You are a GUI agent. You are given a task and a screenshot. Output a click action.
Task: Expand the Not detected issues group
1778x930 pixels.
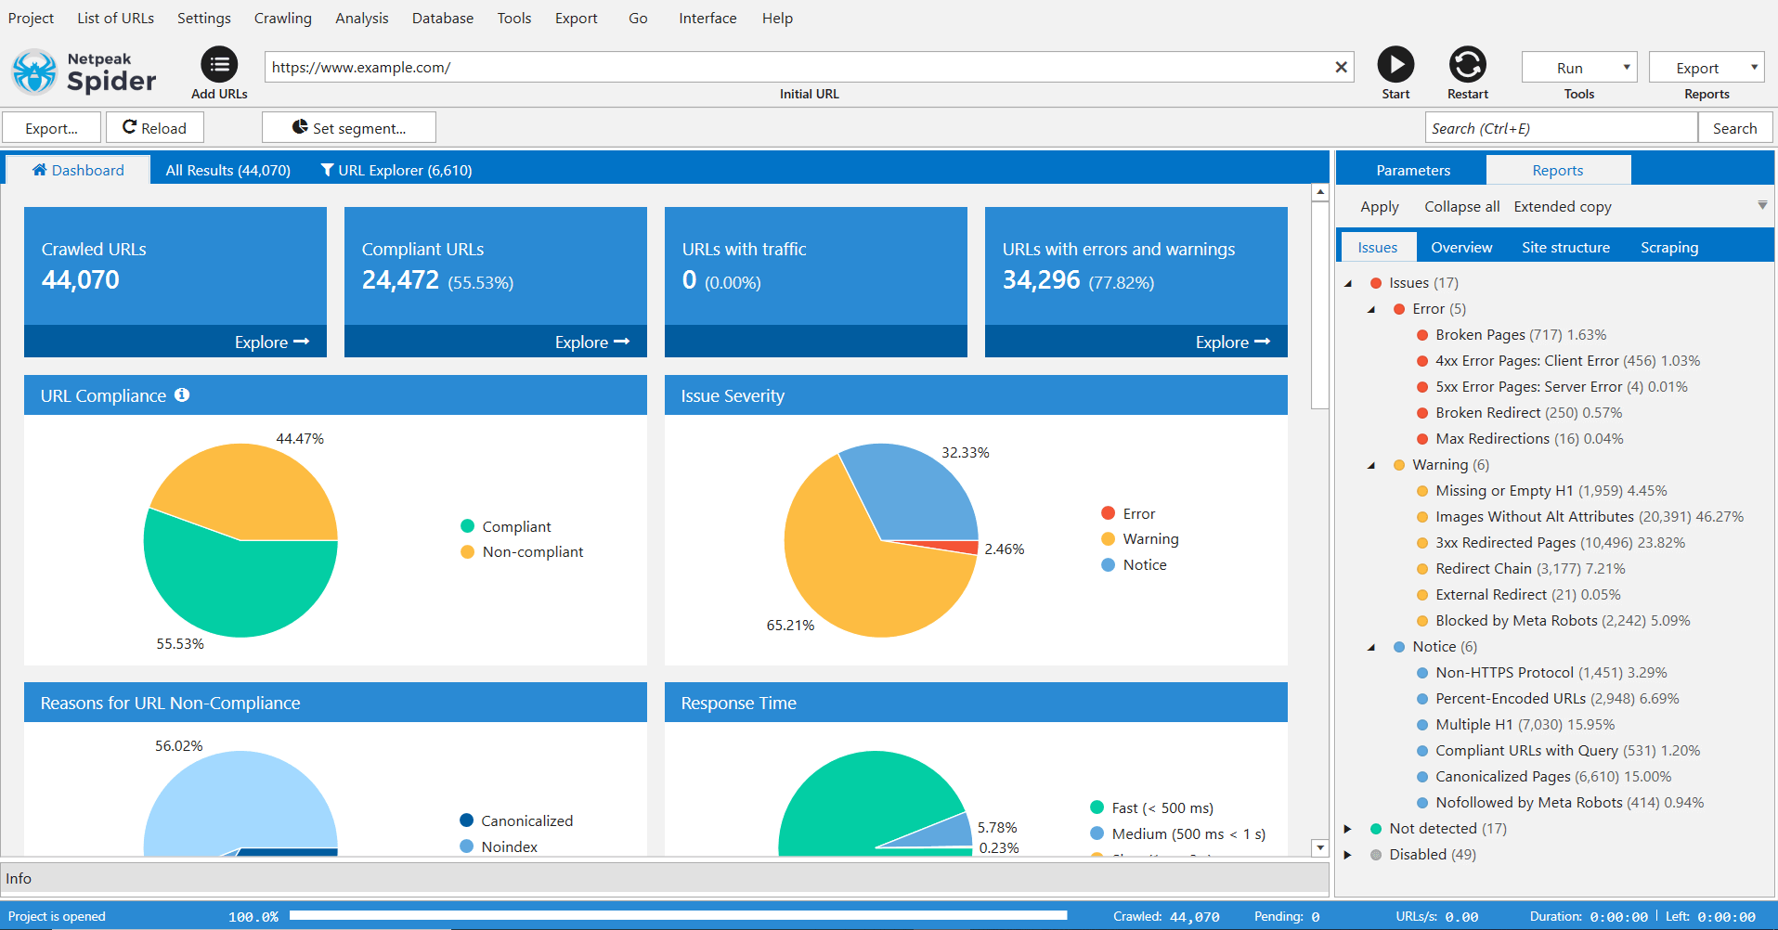click(1348, 829)
